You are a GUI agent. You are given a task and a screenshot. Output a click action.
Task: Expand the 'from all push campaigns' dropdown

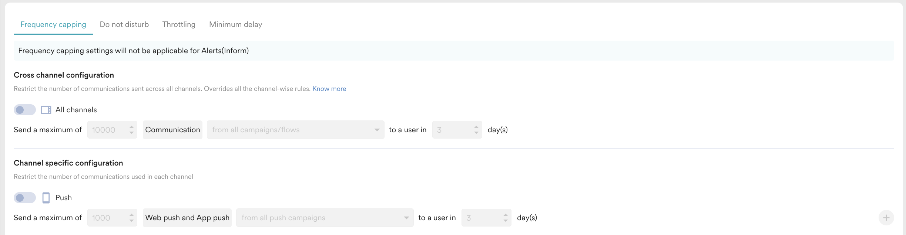click(325, 218)
